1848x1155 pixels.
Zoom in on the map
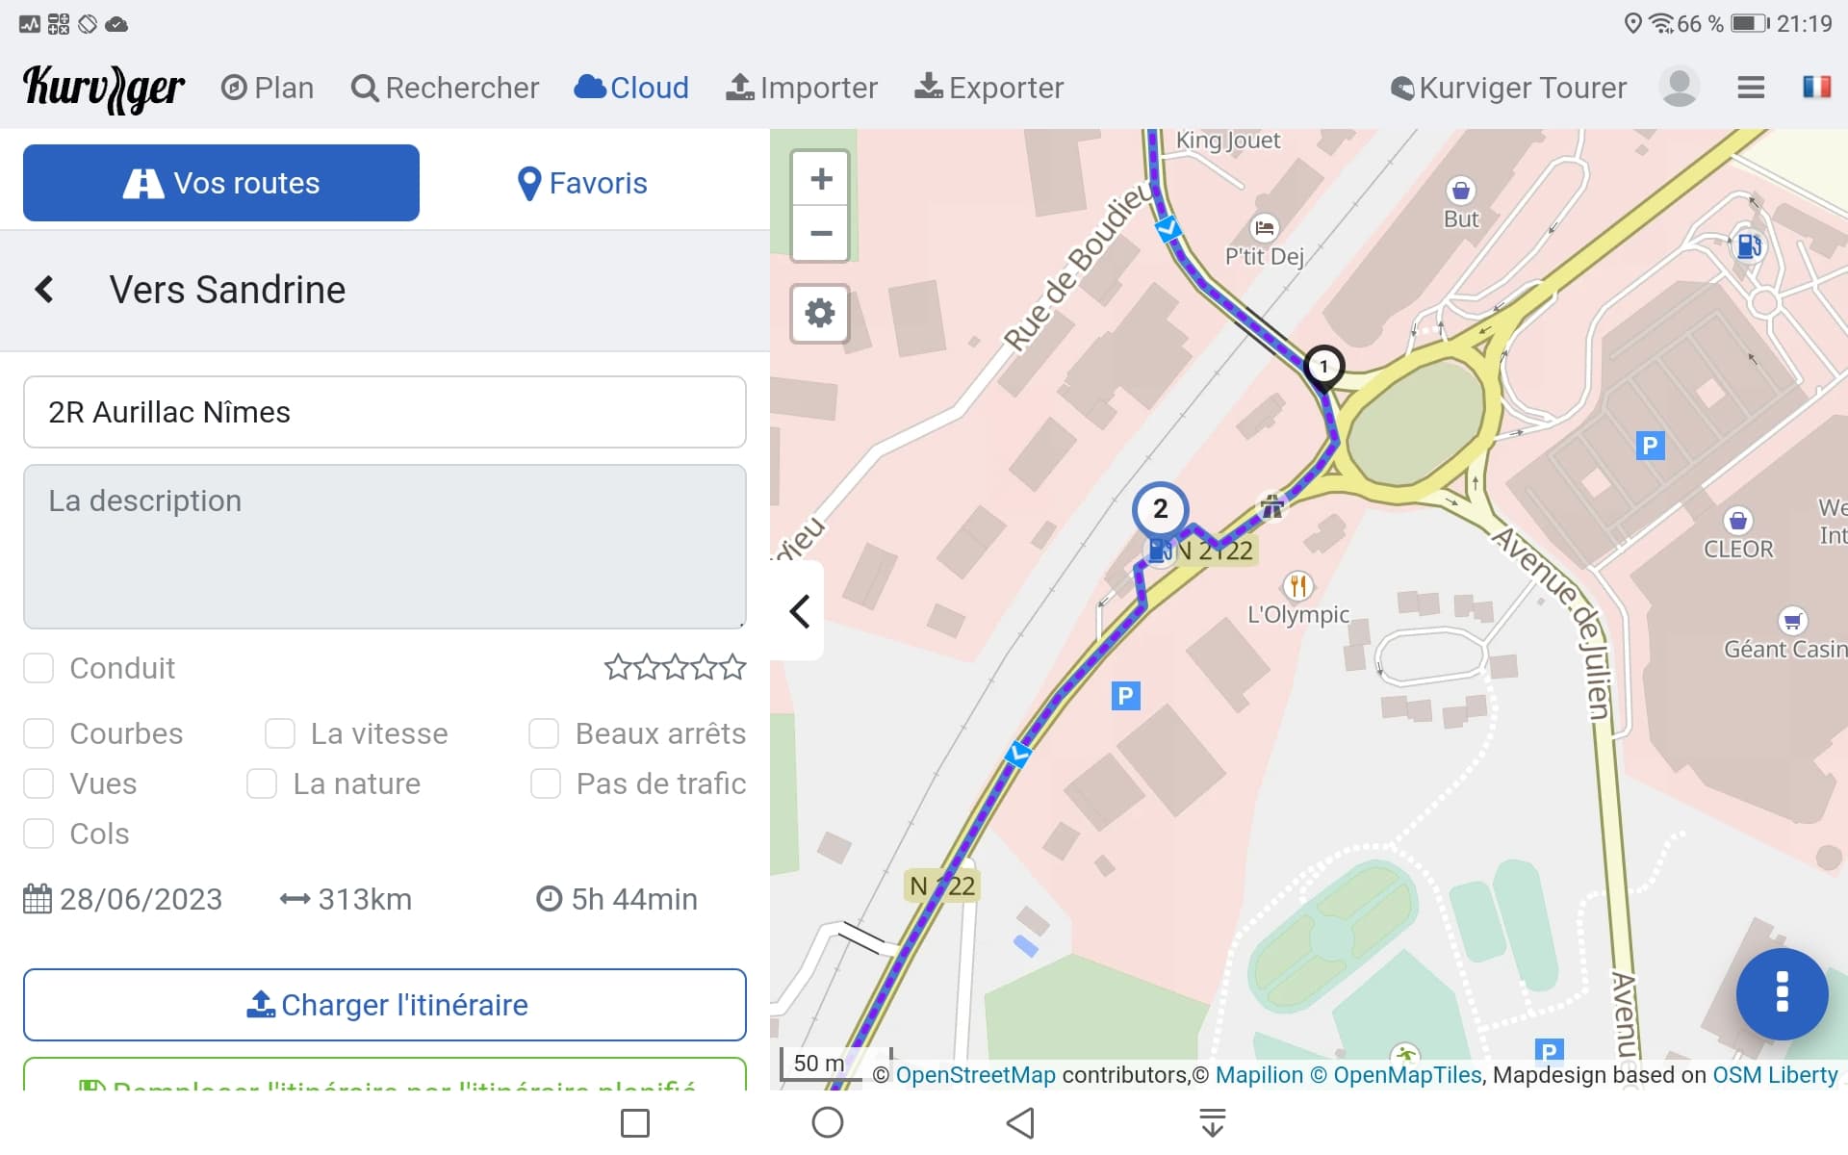(x=820, y=179)
